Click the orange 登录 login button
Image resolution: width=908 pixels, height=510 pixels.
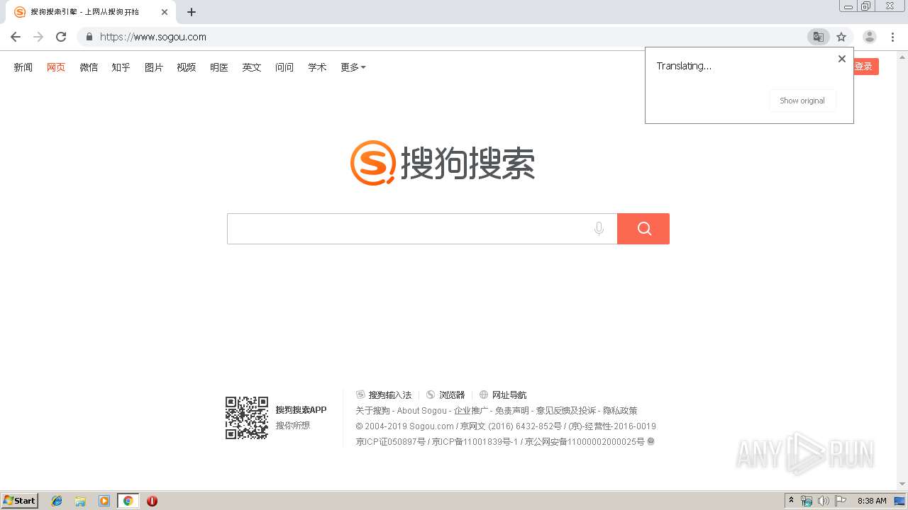point(865,67)
